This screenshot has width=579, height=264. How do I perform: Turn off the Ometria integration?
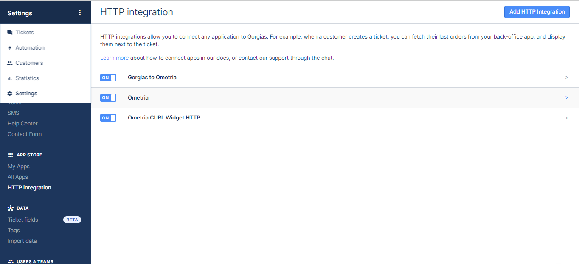pyautogui.click(x=108, y=97)
